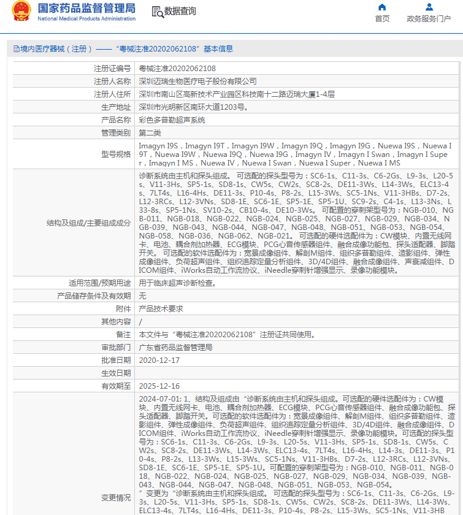Click the registrant address ending 迈瑞大厦1-4层
Image resolution: width=463 pixels, height=515 pixels.
click(237, 94)
